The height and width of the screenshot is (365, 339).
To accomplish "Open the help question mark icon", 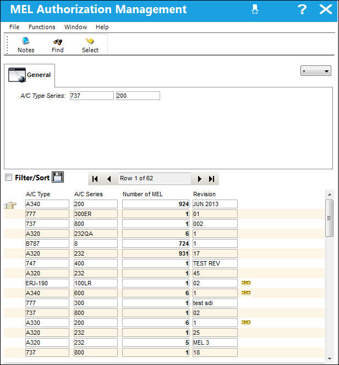I will 302,9.
